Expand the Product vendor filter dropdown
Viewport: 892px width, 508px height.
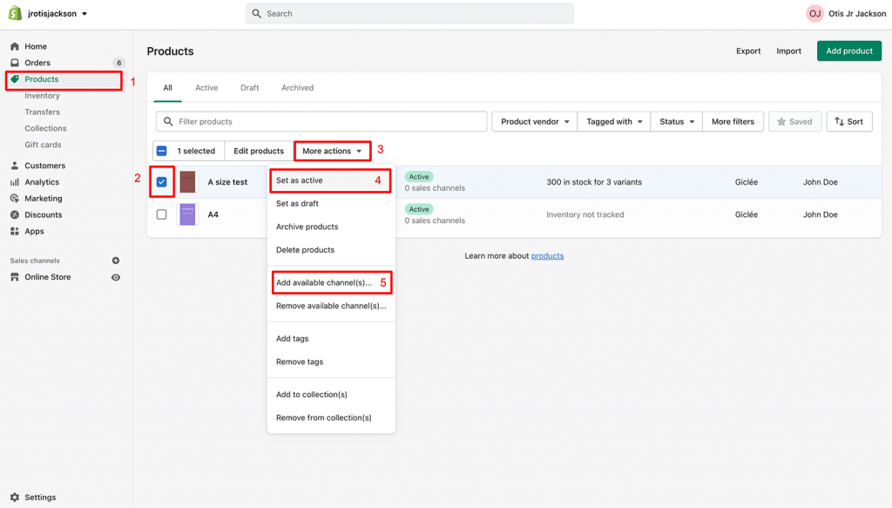tap(535, 122)
